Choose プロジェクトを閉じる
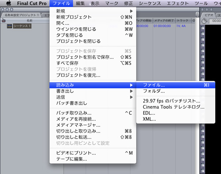Image resolution: width=221 pixels, height=174 pixels. (93, 41)
